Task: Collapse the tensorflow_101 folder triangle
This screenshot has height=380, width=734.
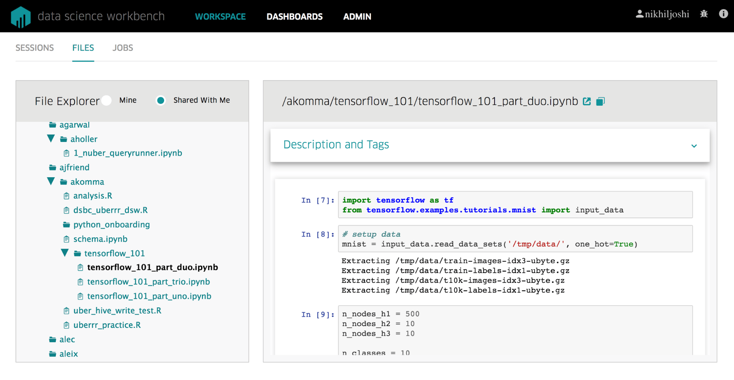Action: (x=65, y=252)
